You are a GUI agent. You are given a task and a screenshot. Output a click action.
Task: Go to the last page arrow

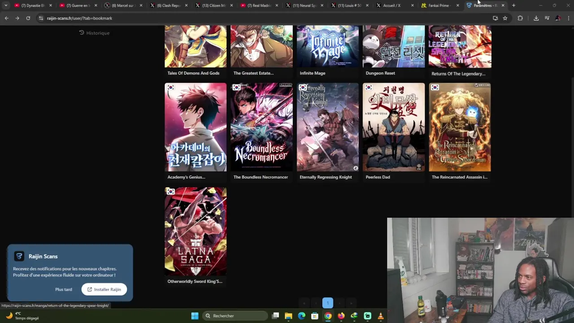(351, 303)
